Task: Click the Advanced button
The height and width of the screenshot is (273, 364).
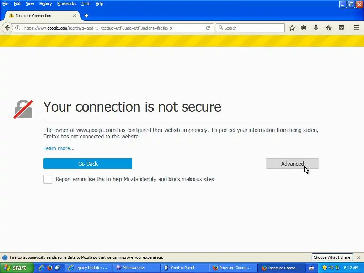Action: pos(293,164)
